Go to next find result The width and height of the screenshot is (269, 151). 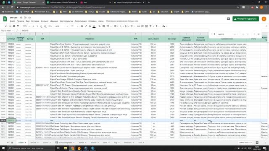[248, 34]
